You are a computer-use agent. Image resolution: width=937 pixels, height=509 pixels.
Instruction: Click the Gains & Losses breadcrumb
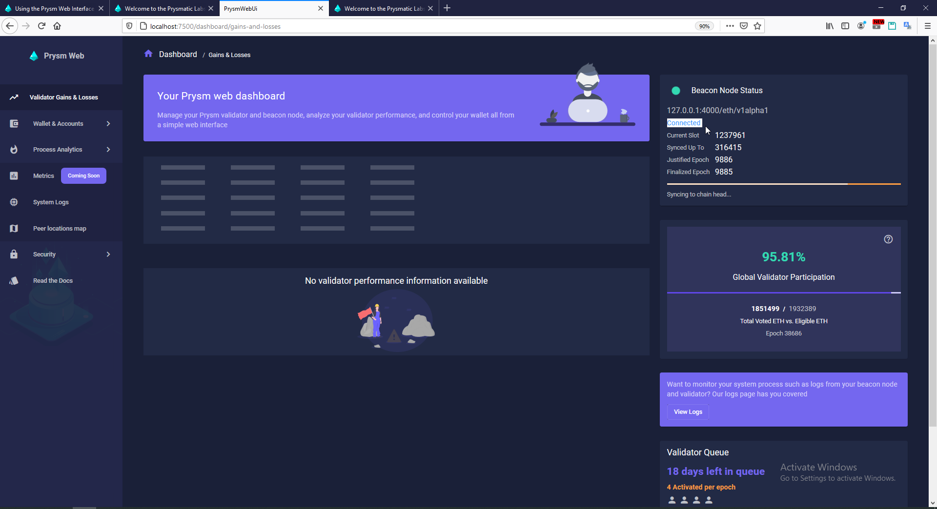(x=229, y=55)
